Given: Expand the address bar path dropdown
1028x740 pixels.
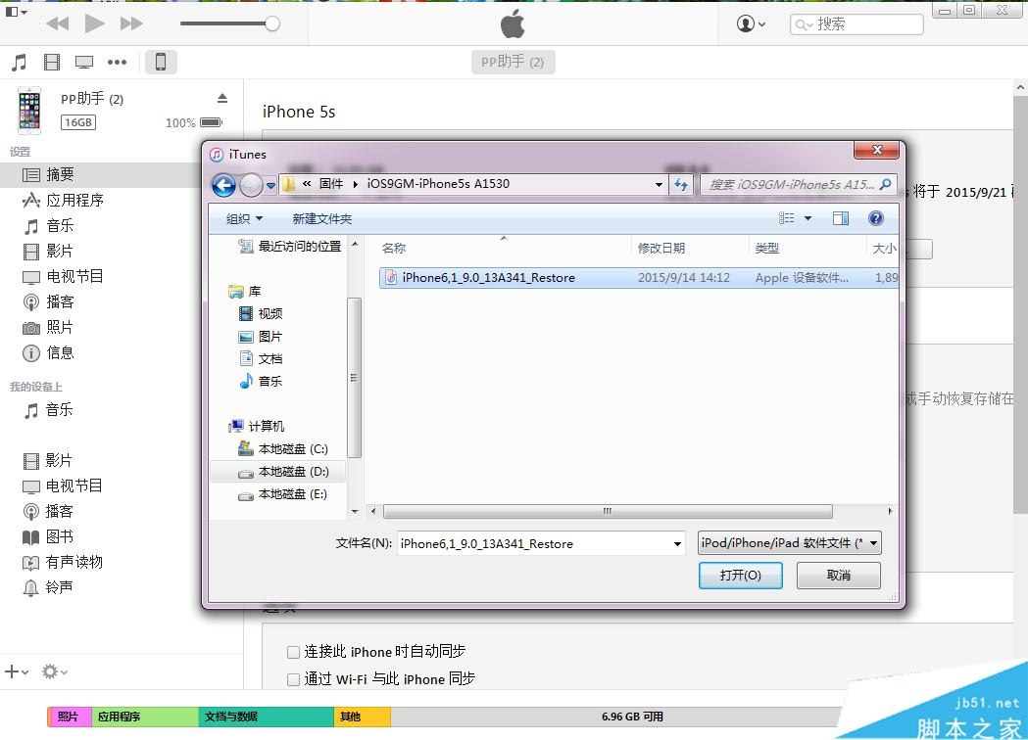Looking at the screenshot, I should pos(659,185).
